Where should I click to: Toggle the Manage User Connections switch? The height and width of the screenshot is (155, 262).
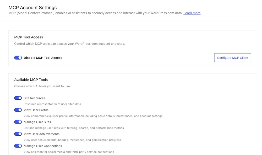pos(18,146)
